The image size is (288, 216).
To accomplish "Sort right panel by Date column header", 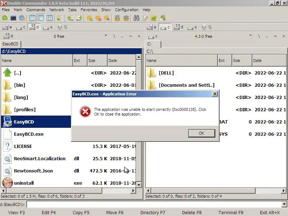I will 269,60.
